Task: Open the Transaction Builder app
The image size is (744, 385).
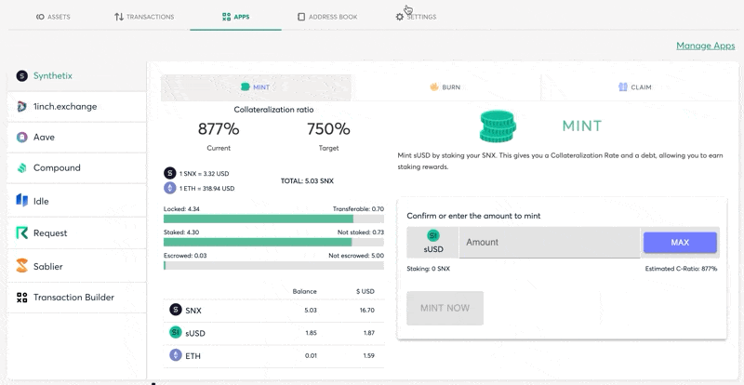Action: pyautogui.click(x=77, y=298)
